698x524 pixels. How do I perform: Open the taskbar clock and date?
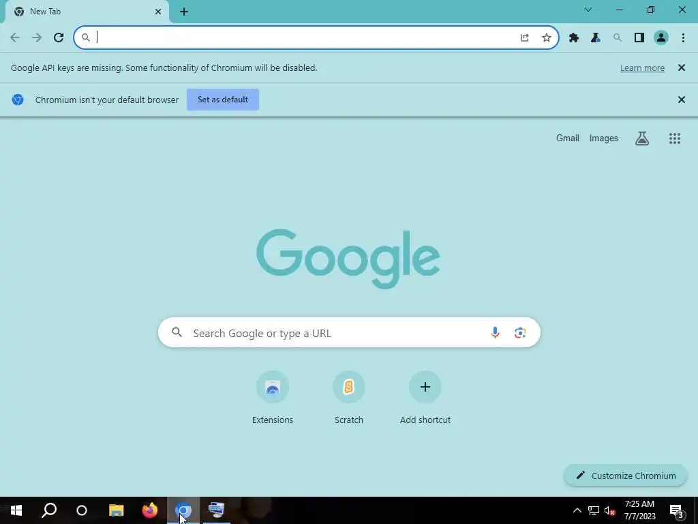pos(639,510)
